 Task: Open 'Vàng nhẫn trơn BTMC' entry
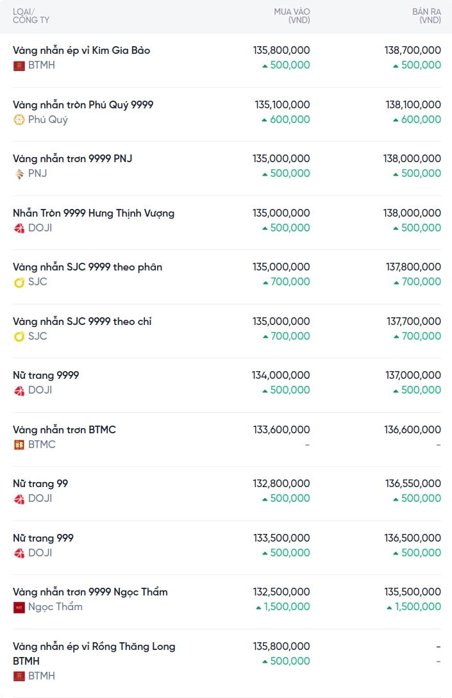[x=64, y=429]
